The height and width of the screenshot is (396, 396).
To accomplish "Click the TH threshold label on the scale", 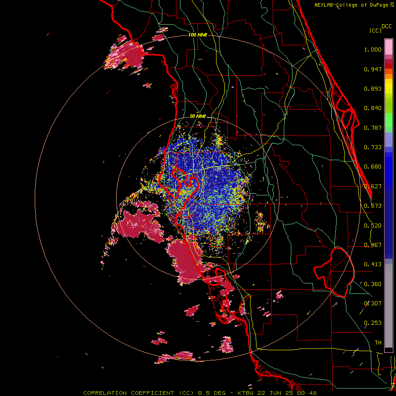I will click(378, 343).
